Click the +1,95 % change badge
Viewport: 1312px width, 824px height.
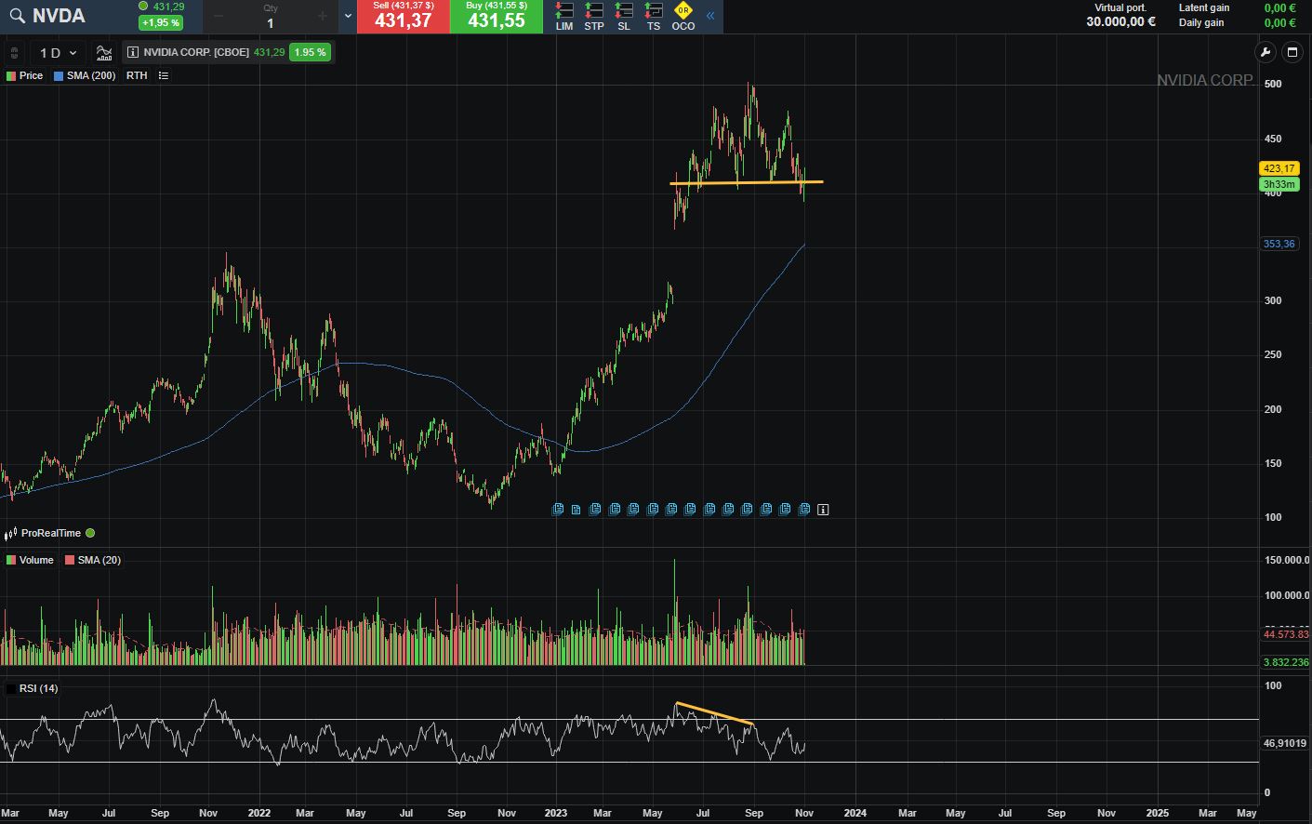(x=161, y=22)
